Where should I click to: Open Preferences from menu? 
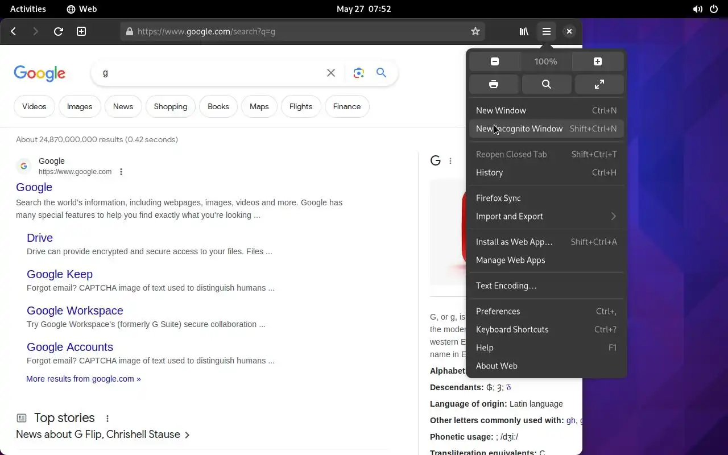(546, 311)
